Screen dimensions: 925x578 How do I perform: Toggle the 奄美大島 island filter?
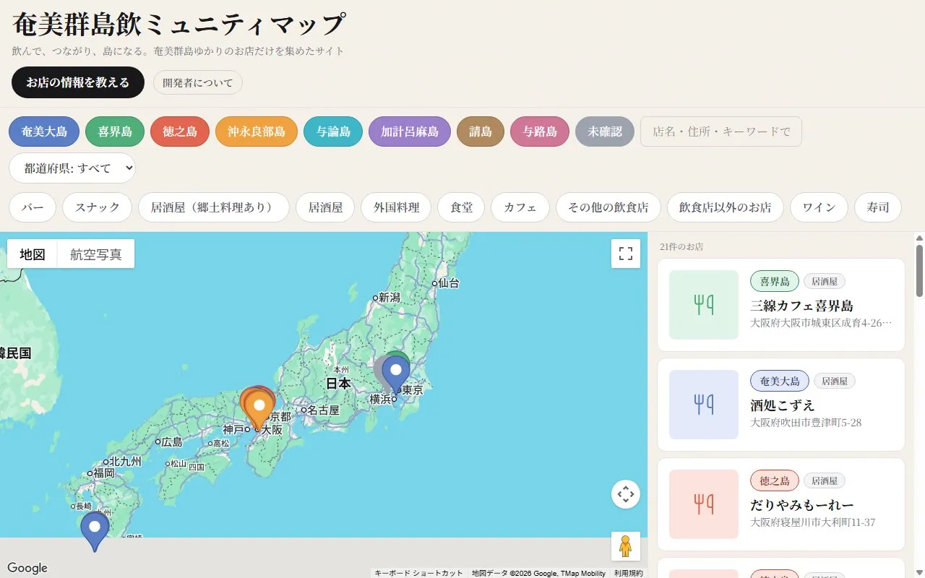click(44, 131)
